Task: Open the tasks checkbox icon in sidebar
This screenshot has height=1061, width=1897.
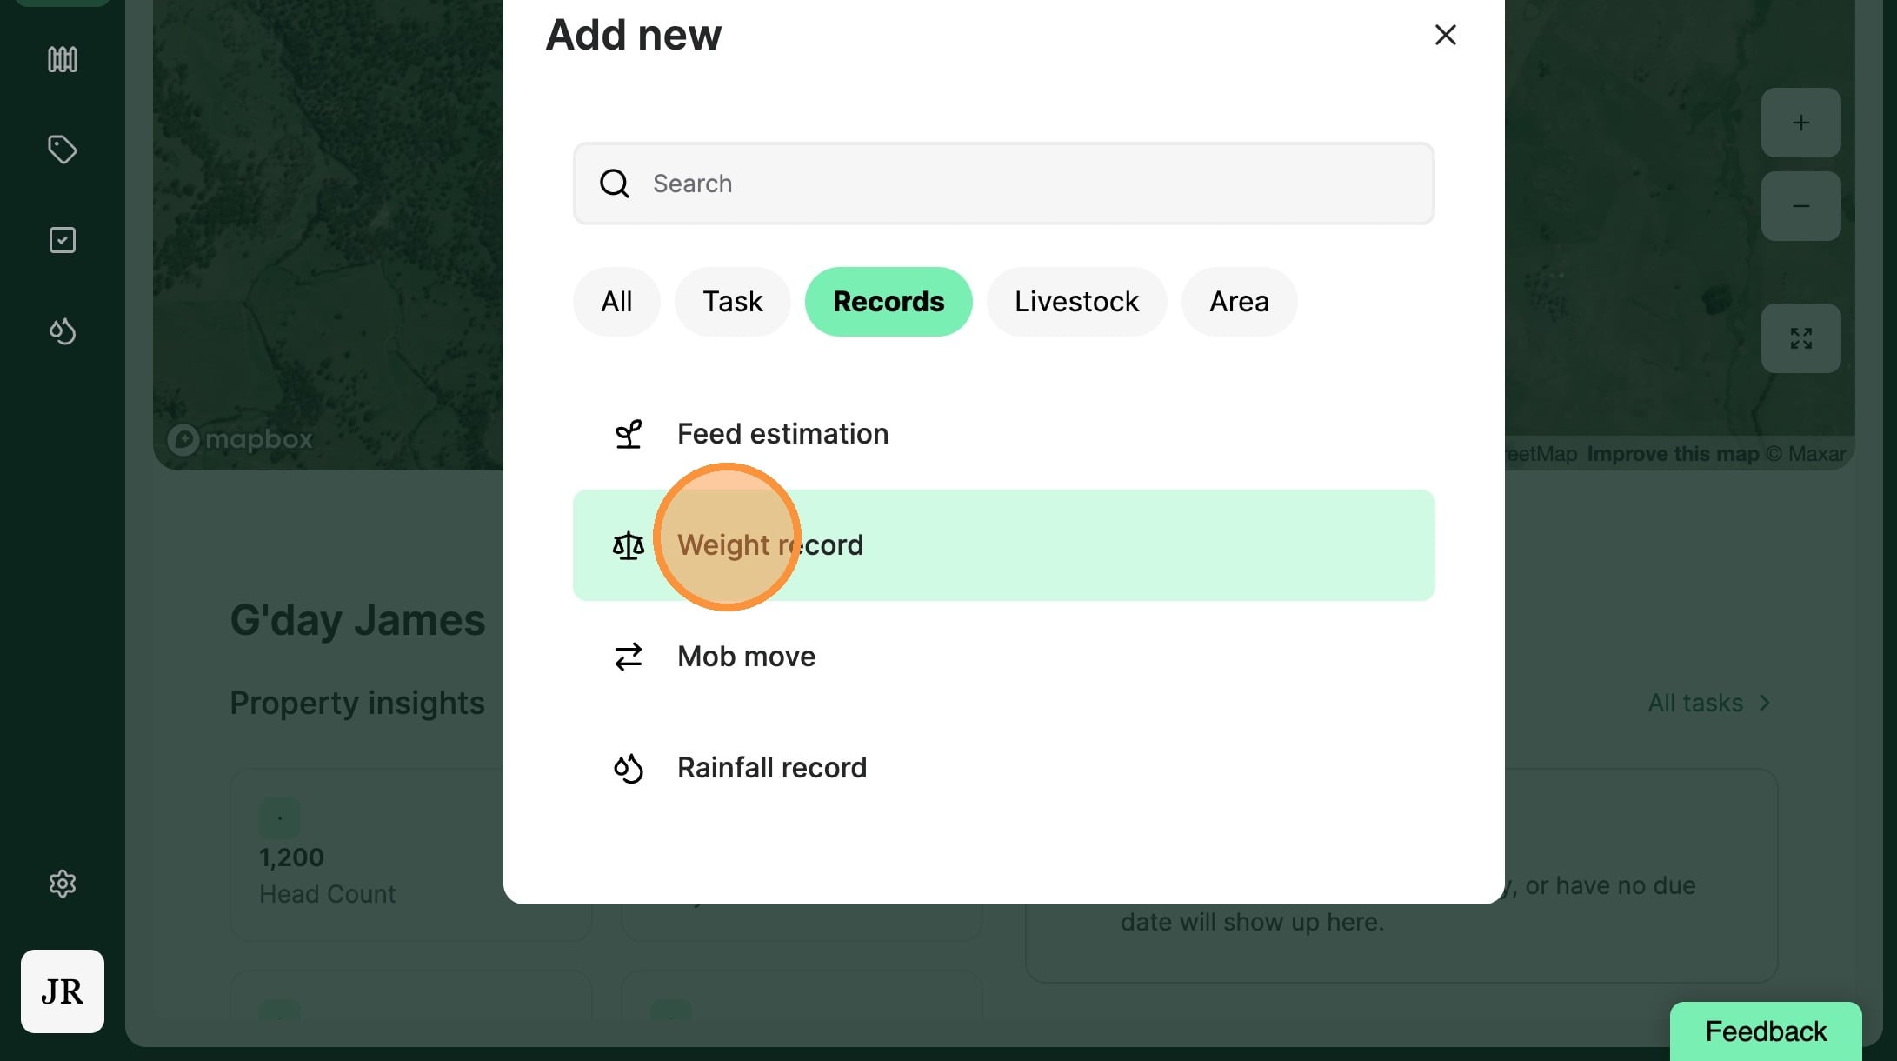Action: [x=62, y=240]
